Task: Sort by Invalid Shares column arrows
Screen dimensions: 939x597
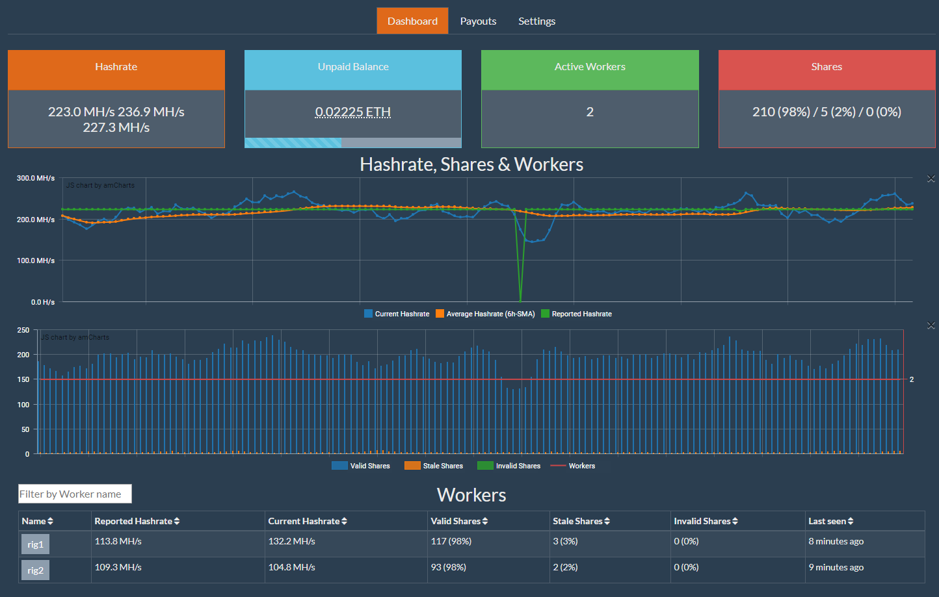Action: 735,521
